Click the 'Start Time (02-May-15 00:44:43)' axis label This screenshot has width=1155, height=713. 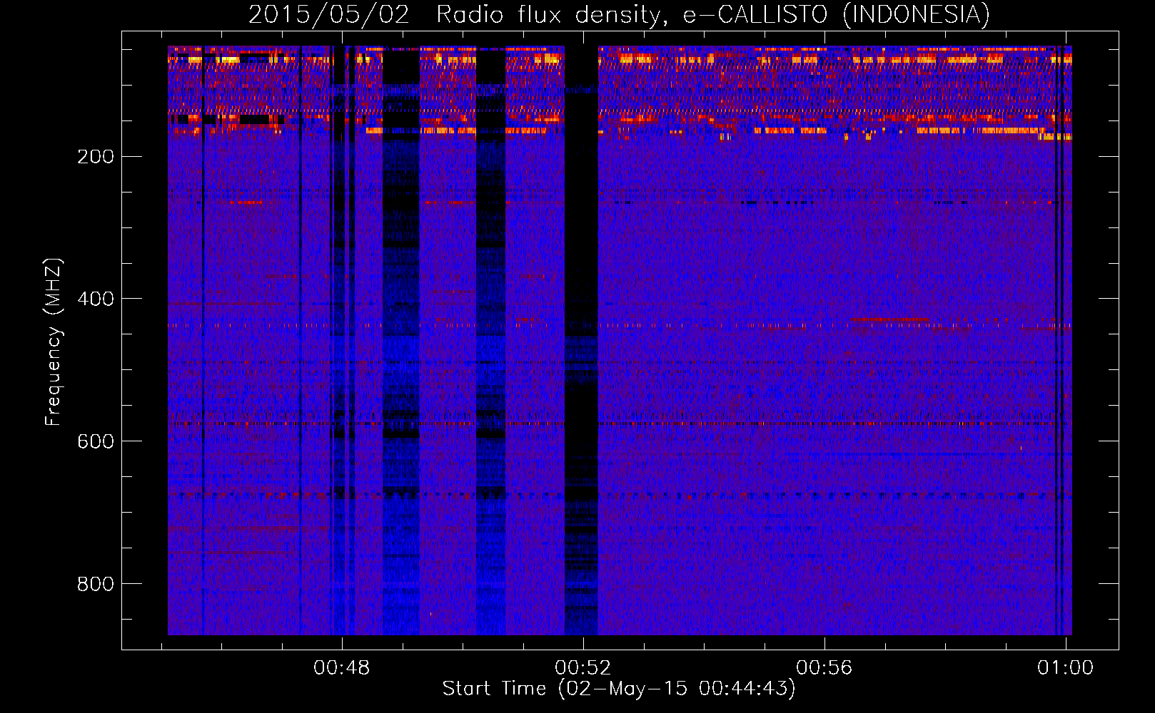(x=619, y=689)
